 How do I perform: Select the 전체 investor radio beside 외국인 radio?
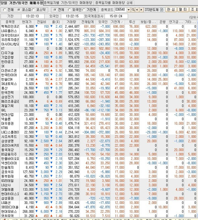point(55,10)
